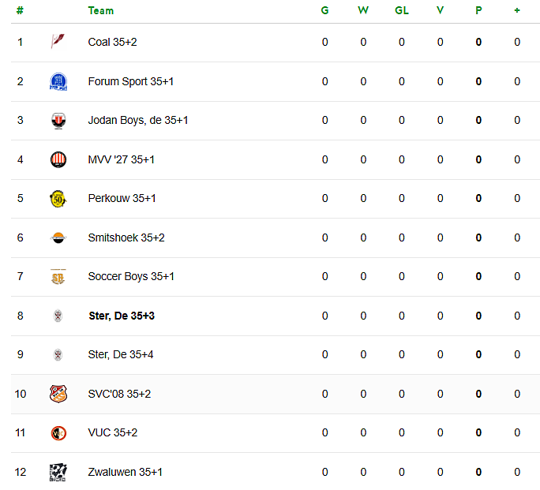Screen dimensions: 540x490
Task: Click the SVC'08 shield logo
Action: click(58, 394)
